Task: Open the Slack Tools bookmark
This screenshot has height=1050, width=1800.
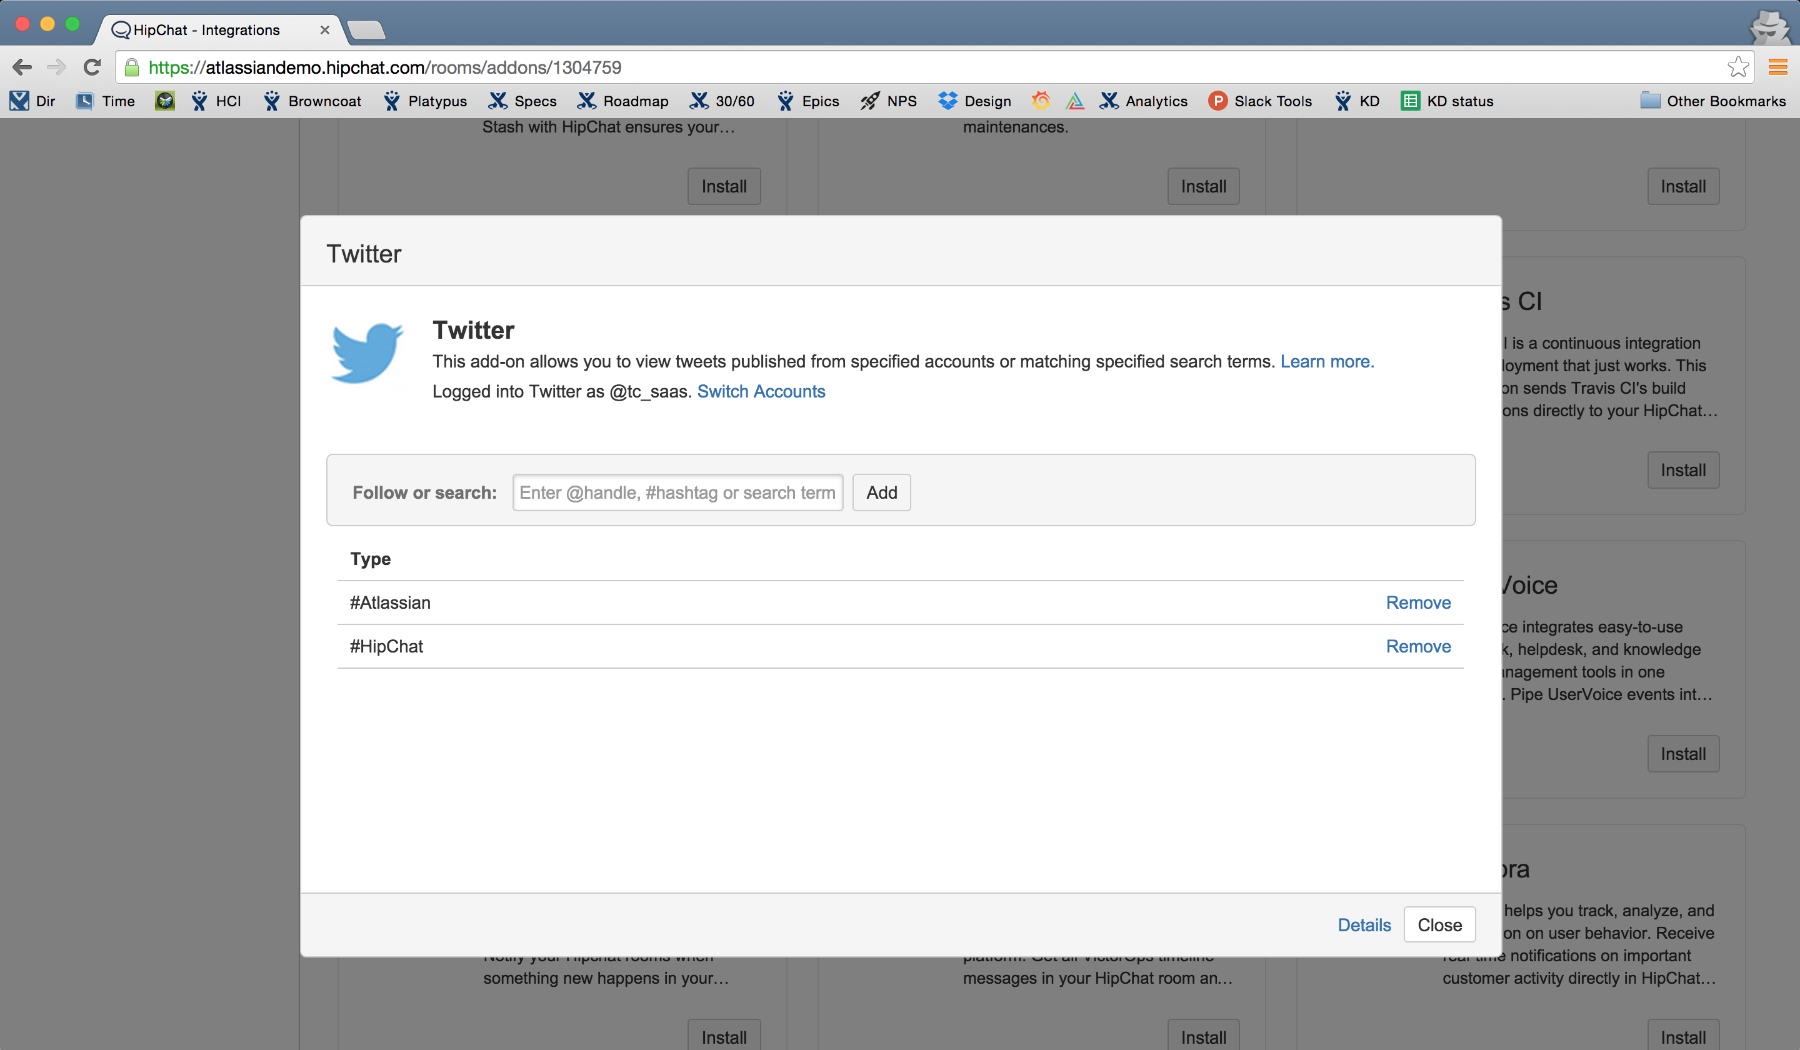Action: tap(1260, 101)
